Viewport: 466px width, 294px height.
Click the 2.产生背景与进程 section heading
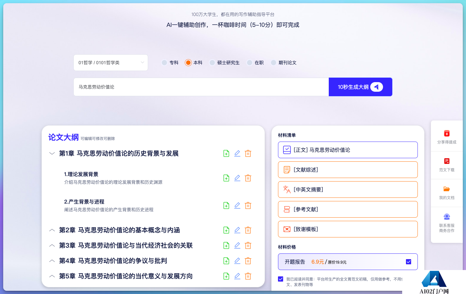click(84, 202)
